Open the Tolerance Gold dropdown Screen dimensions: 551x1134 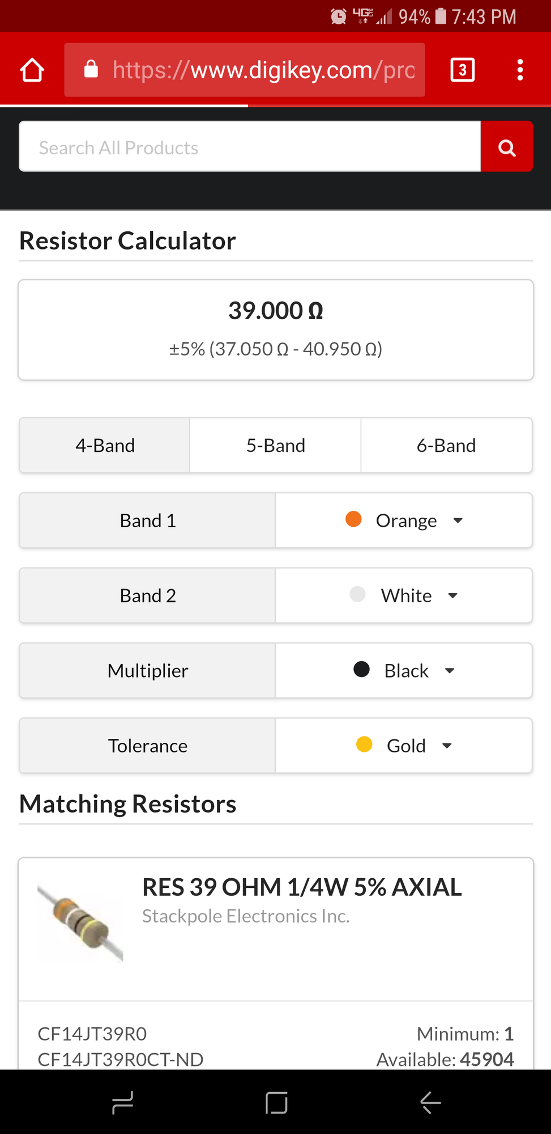coord(404,746)
